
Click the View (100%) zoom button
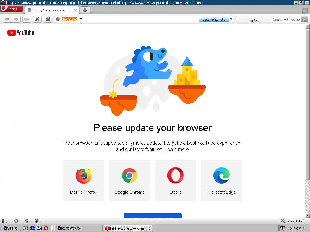292,221
